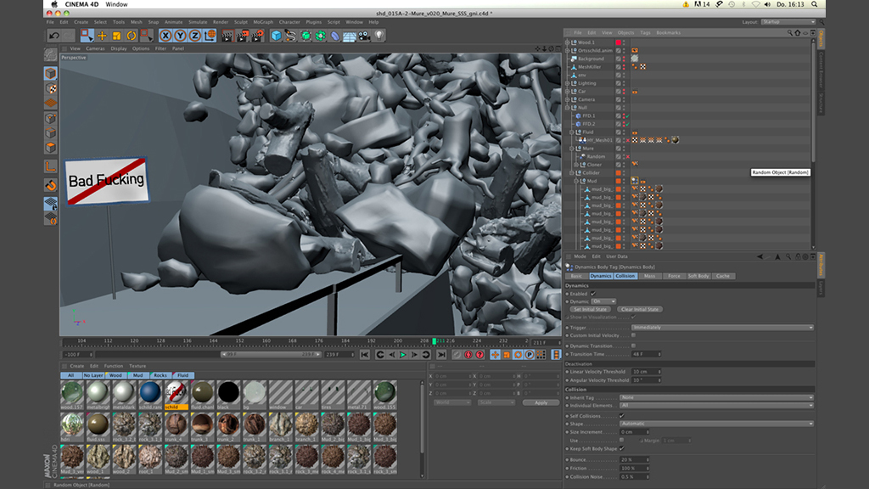Click the Undo arrow in the toolbar
Screen dimensions: 869x489
pyautogui.click(x=54, y=36)
